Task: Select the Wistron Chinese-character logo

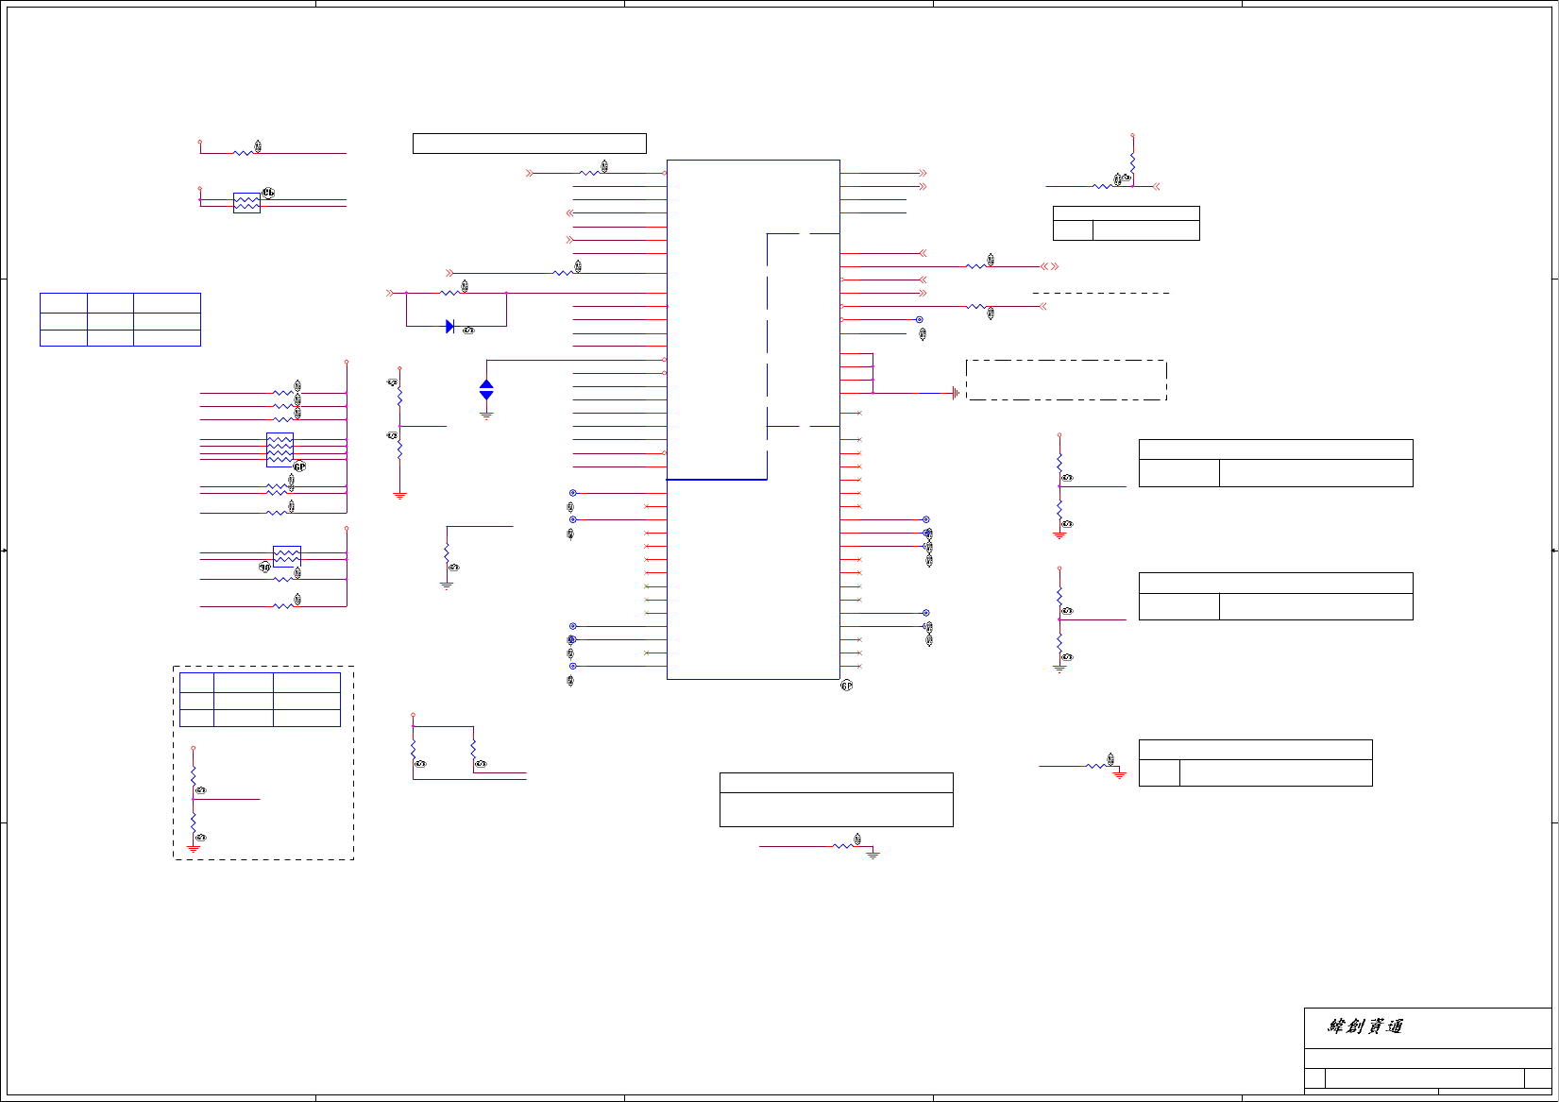Action: [x=1365, y=1026]
